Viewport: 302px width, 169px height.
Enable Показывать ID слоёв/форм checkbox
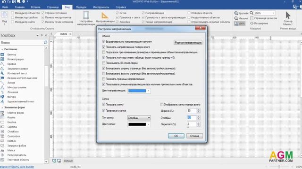tap(103, 63)
